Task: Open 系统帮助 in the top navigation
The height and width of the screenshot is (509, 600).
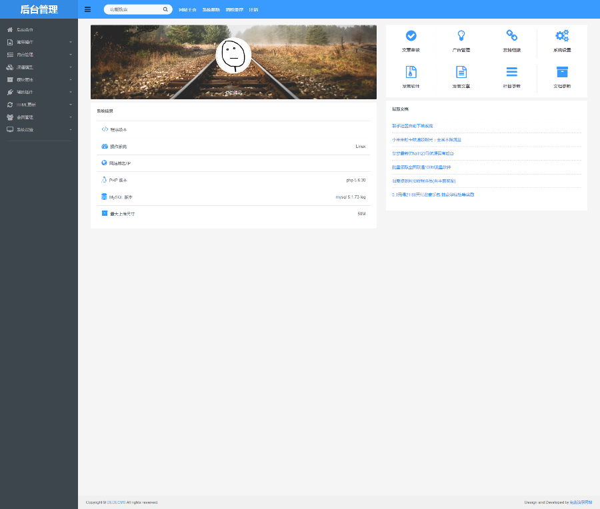Action: pyautogui.click(x=211, y=9)
